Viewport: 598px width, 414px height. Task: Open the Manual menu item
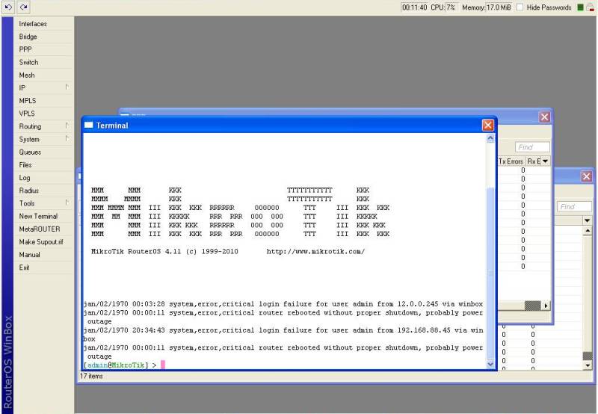click(29, 255)
